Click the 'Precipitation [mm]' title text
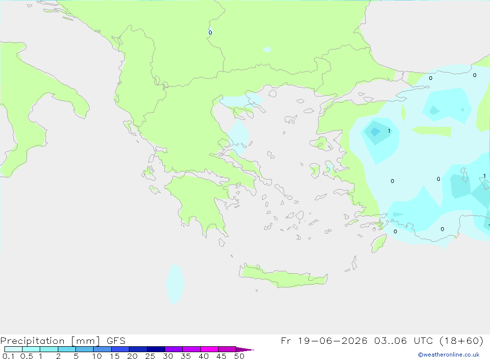 [50, 341]
